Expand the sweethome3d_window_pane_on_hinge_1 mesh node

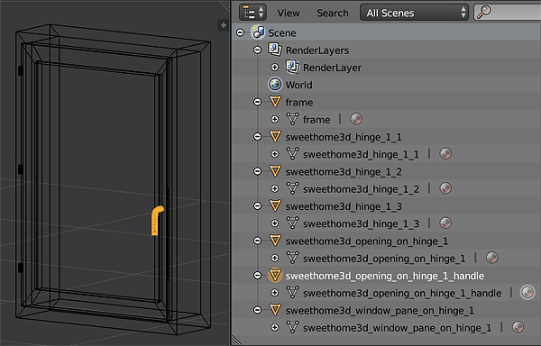pyautogui.click(x=275, y=327)
